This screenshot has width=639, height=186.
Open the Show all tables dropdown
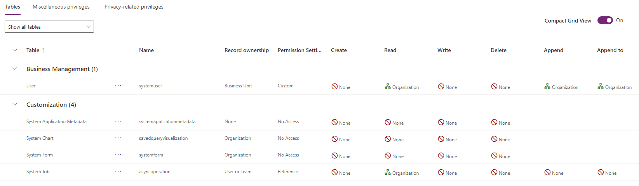[49, 27]
